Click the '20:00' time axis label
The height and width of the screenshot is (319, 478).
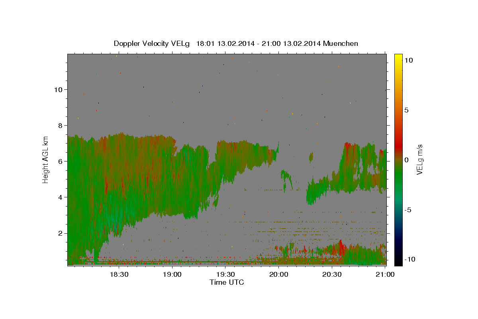[x=279, y=274]
